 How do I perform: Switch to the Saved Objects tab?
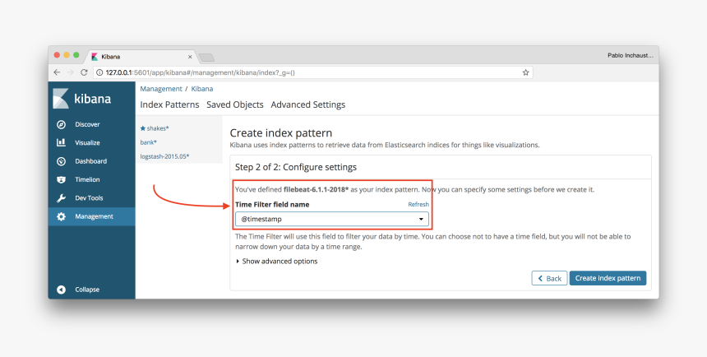235,104
